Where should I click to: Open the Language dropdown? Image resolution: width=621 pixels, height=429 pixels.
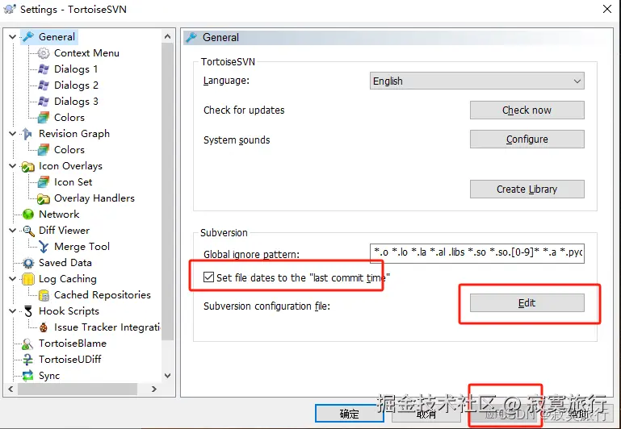click(476, 81)
